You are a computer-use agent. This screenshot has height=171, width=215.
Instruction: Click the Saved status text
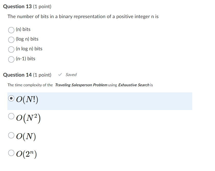(x=71, y=75)
